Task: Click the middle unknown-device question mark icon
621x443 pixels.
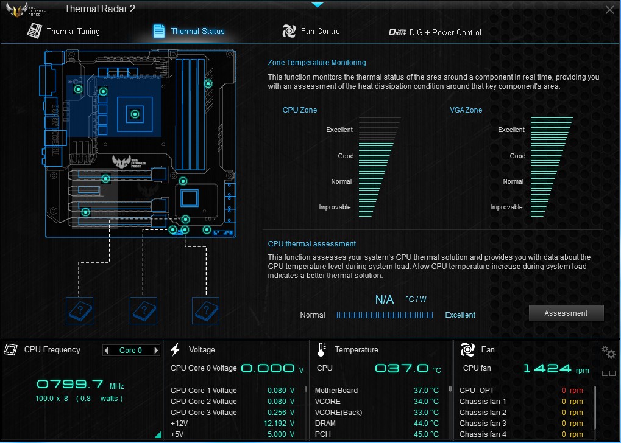Action: click(x=143, y=310)
